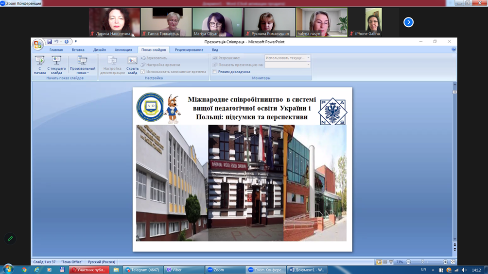Viewport: 488px width, 274px height.
Task: Start slideshow from beginning (С начала)
Action: (39, 64)
